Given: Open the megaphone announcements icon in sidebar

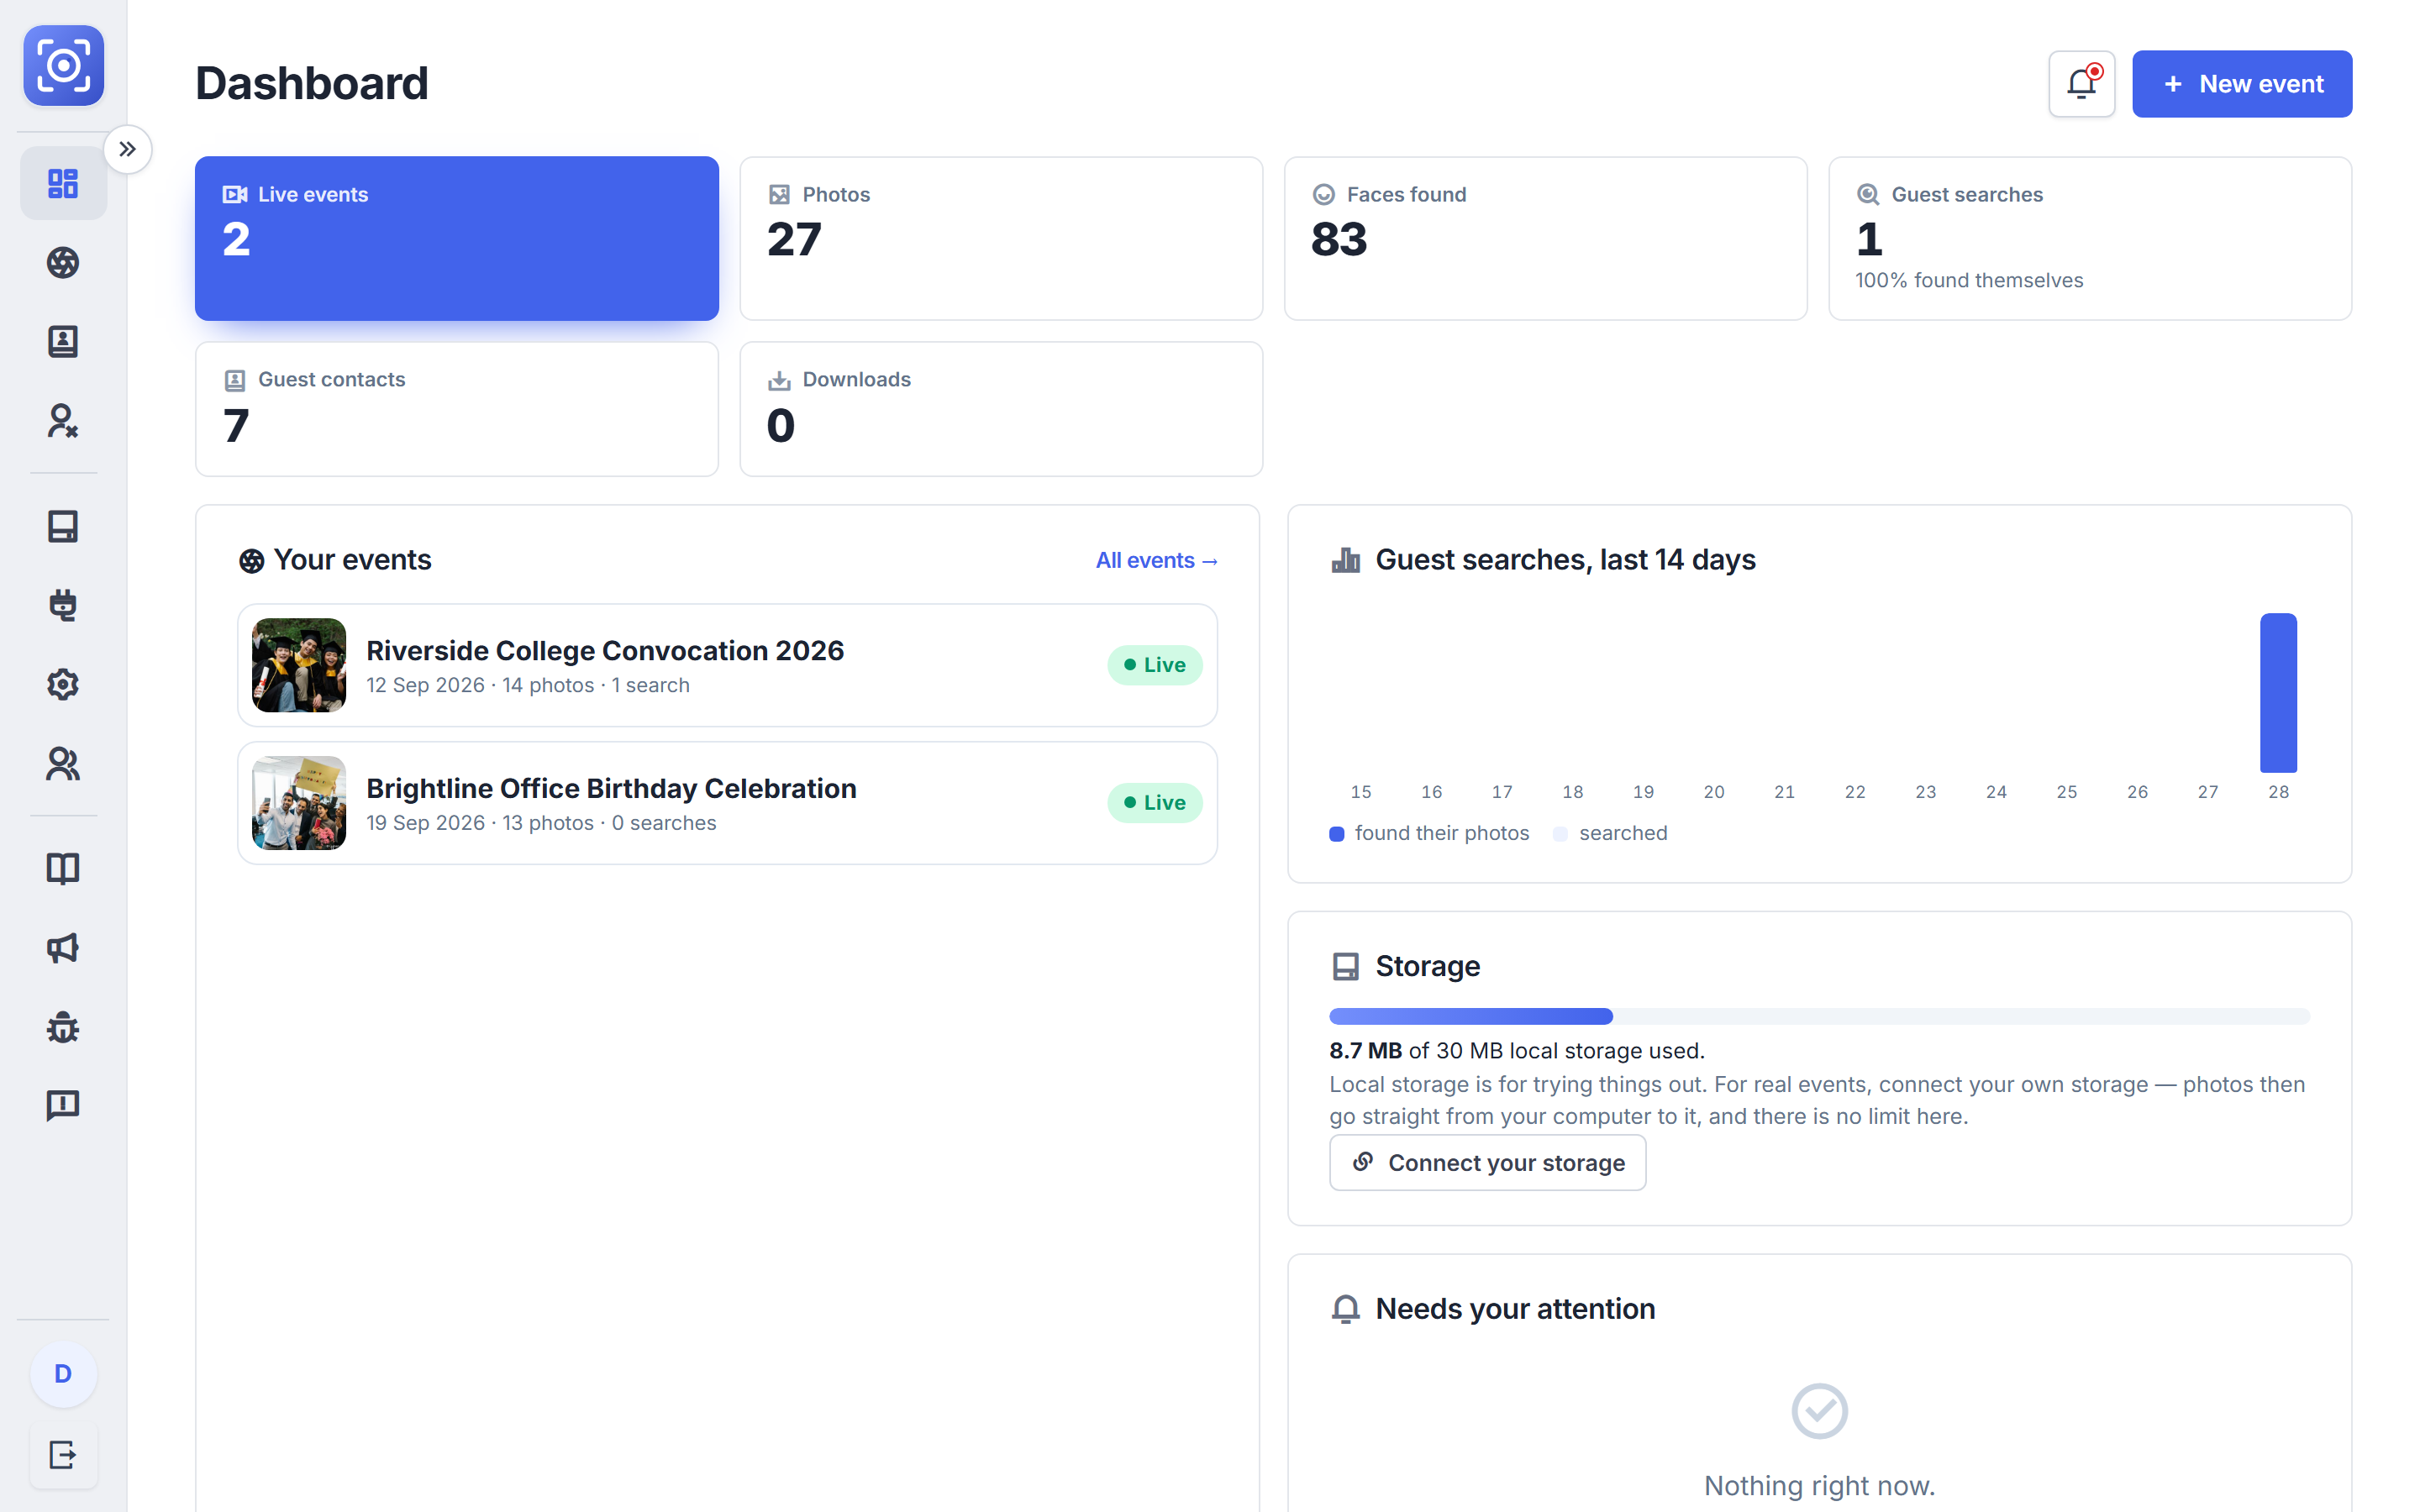Looking at the screenshot, I should coord(63,947).
